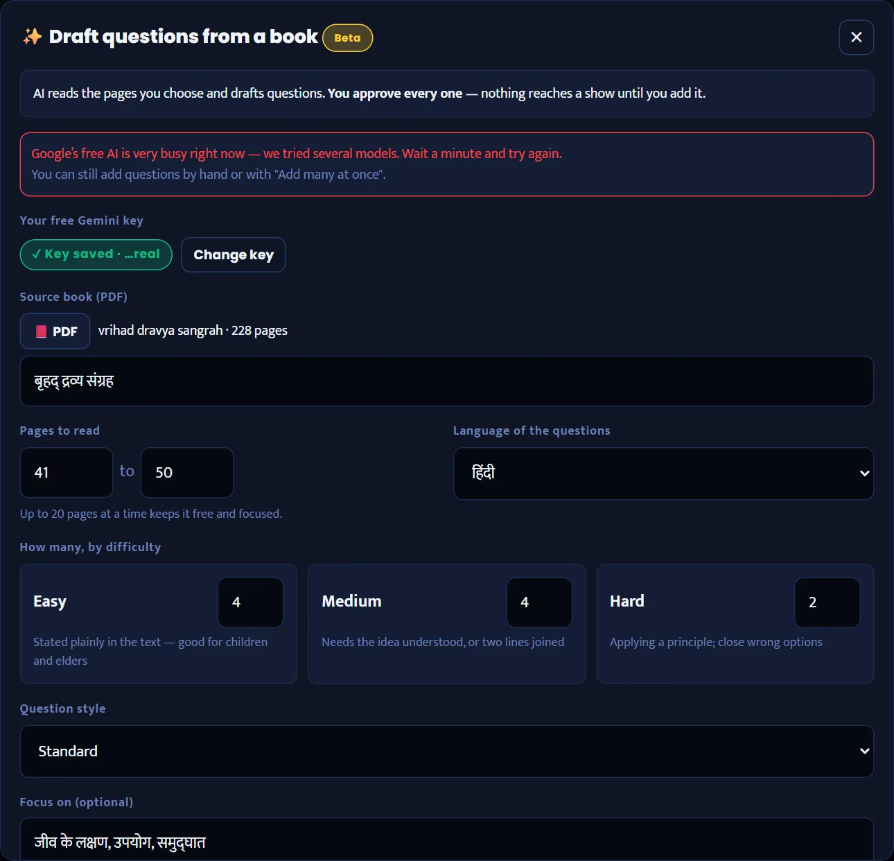Screen dimensions: 894x861
Task: Click the Key saved status pill
Action: (96, 254)
